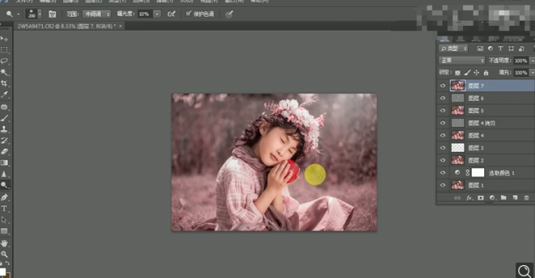This screenshot has height=278, width=535.
Task: Hide 图层 2 visibility eye
Action: (x=443, y=160)
